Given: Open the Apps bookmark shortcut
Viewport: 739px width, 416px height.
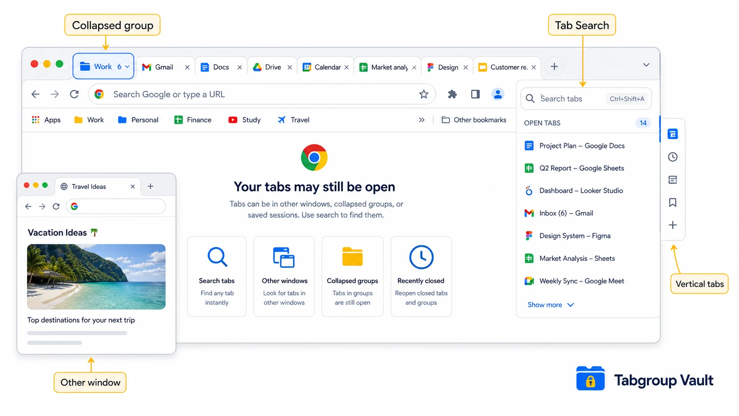Looking at the screenshot, I should pyautogui.click(x=46, y=120).
